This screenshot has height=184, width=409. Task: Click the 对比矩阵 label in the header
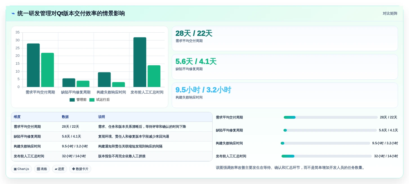click(390, 14)
